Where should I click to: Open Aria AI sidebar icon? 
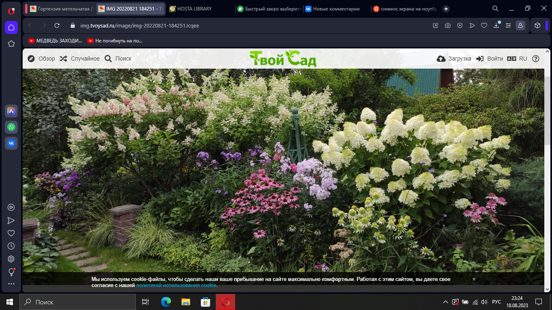[11, 111]
